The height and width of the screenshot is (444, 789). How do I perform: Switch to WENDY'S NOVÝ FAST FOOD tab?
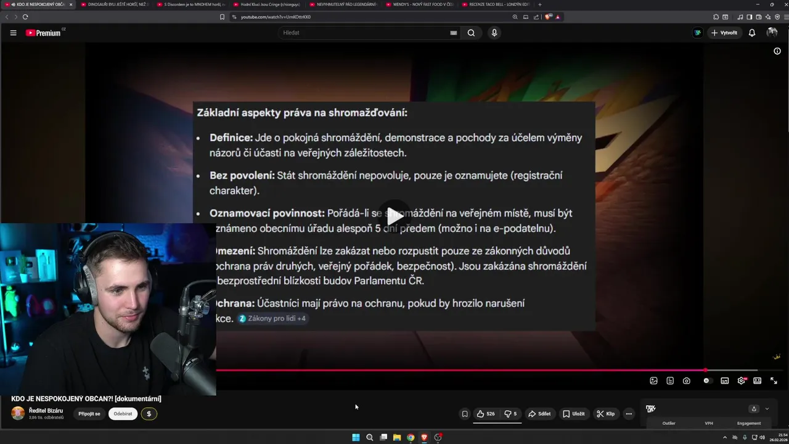point(420,4)
